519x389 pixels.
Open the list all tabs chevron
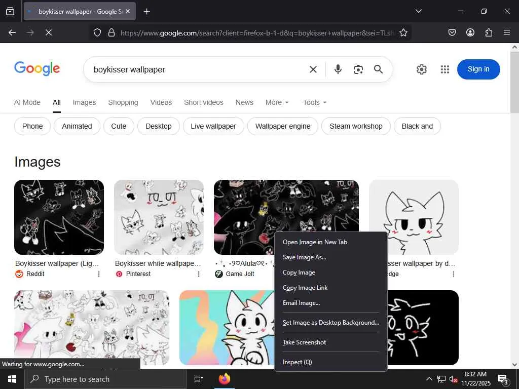click(x=418, y=11)
